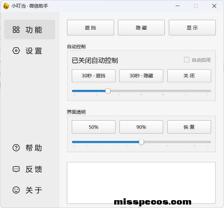Open the 设置 tab label
This screenshot has height=208, width=224.
click(x=34, y=51)
